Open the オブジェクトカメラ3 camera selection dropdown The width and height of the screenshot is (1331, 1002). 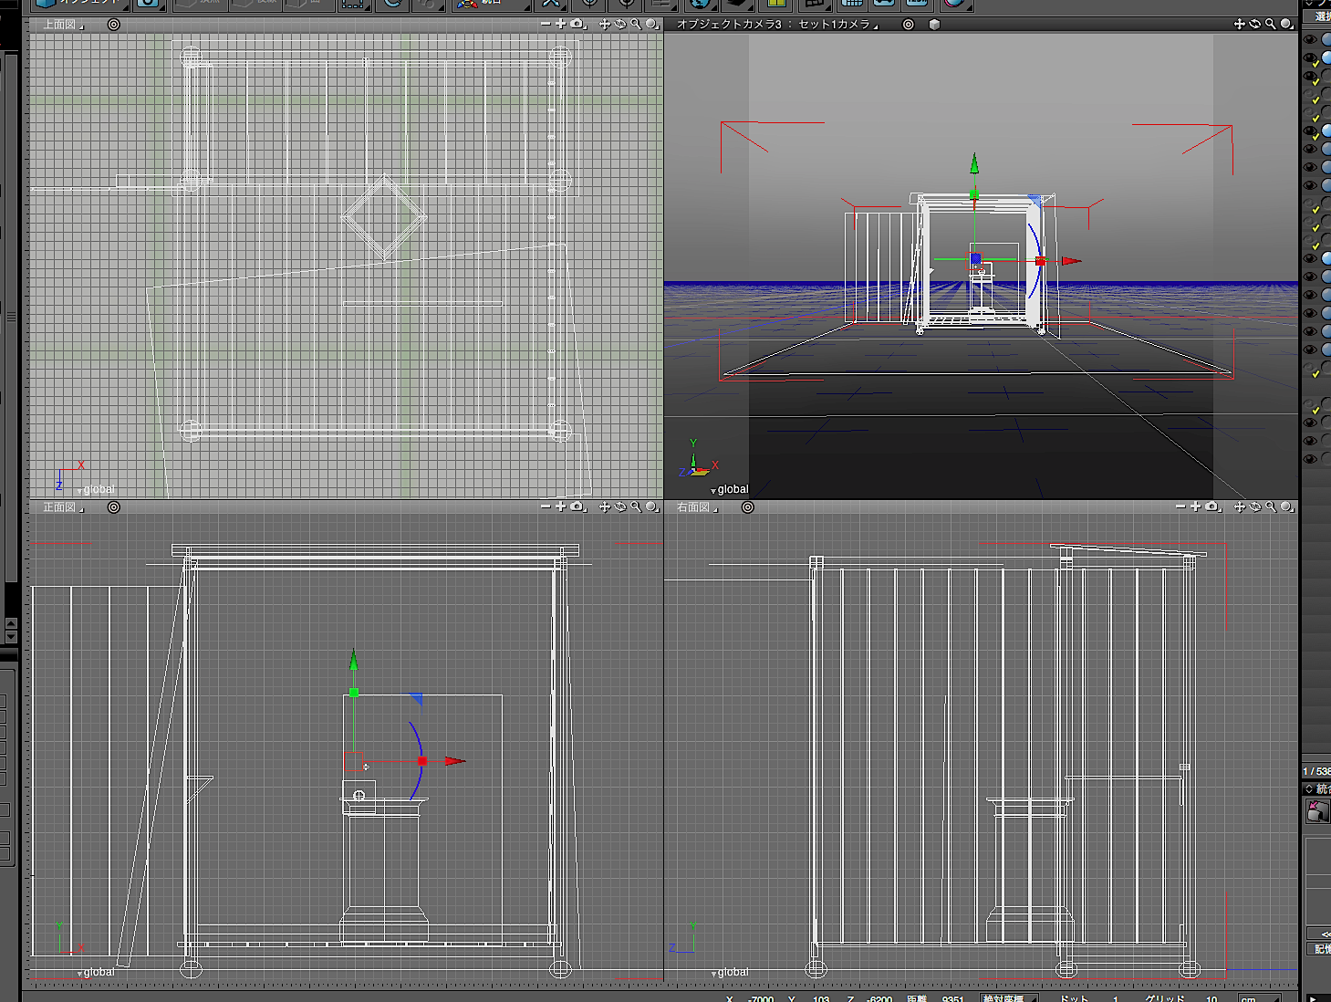pyautogui.click(x=777, y=25)
